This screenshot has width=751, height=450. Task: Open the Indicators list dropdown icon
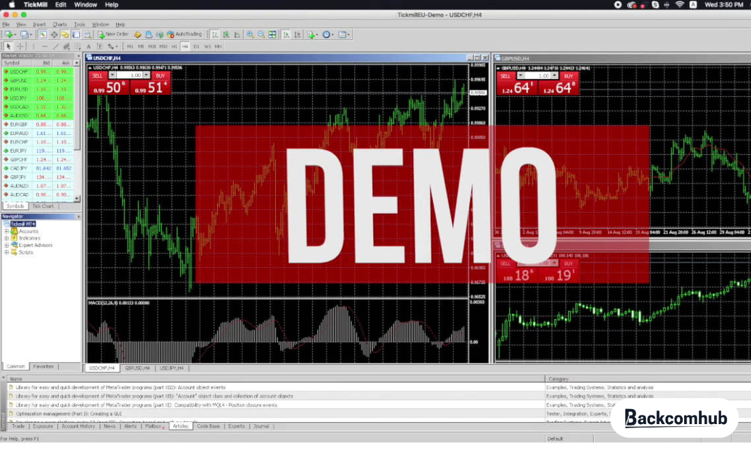tap(312, 34)
